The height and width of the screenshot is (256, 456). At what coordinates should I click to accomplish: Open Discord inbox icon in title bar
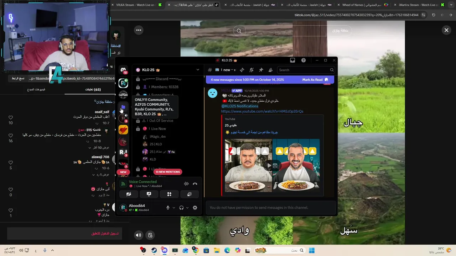(x=292, y=60)
